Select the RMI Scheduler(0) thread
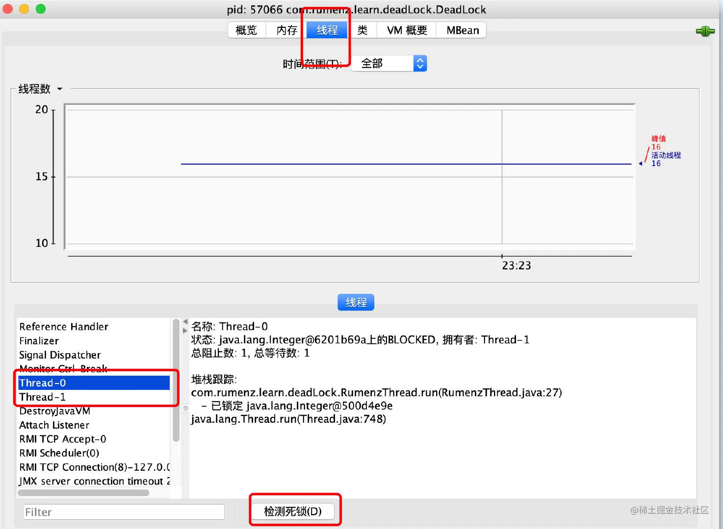The width and height of the screenshot is (723, 529). tap(94, 453)
